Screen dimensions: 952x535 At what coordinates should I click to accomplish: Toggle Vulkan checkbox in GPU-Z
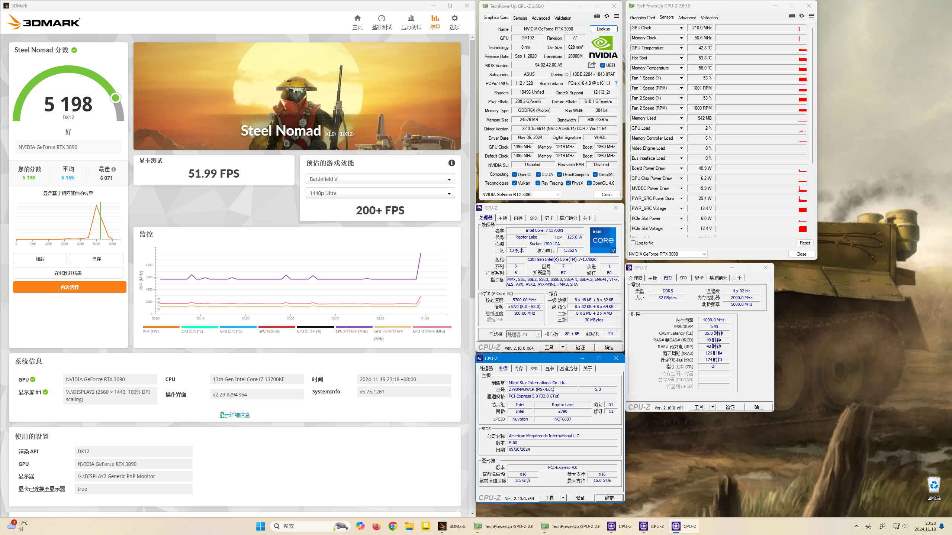[x=514, y=183]
